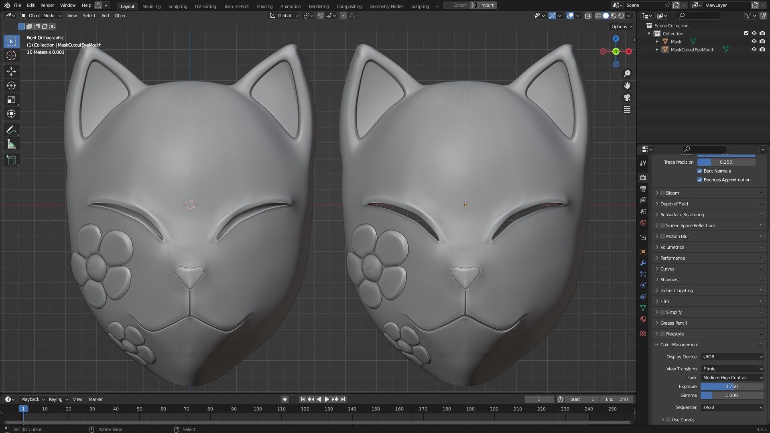Toggle X-ray view mode
Image resolution: width=770 pixels, height=433 pixels.
[x=588, y=16]
